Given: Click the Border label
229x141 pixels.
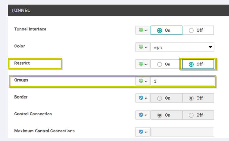Looking at the screenshot, I should (x=21, y=97).
